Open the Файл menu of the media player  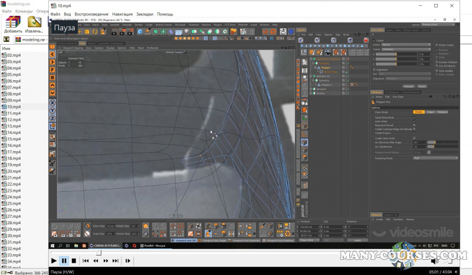coord(55,14)
